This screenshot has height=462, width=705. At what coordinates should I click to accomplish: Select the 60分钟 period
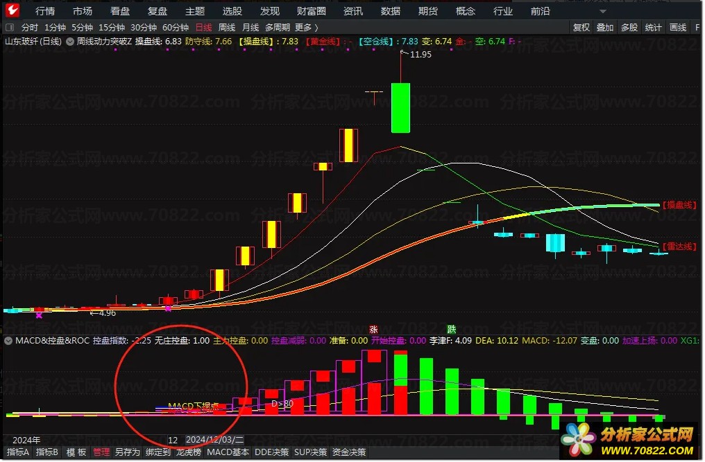coord(176,28)
